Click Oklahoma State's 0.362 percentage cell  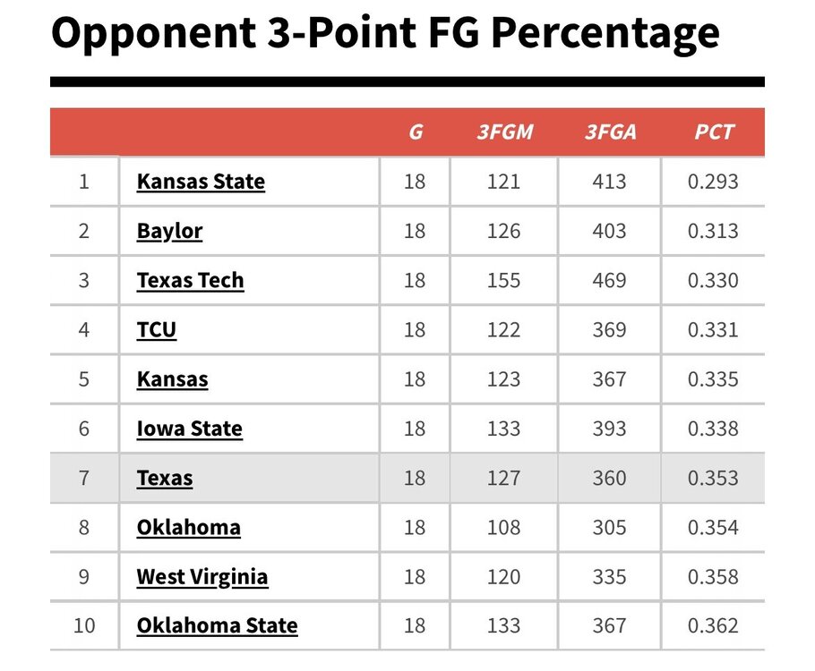tap(713, 625)
